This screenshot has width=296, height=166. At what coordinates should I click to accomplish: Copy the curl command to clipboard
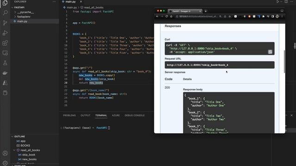tap(270, 52)
